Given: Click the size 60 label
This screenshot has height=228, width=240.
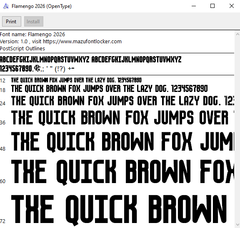Looking at the screenshot, I should click(x=2, y=181).
